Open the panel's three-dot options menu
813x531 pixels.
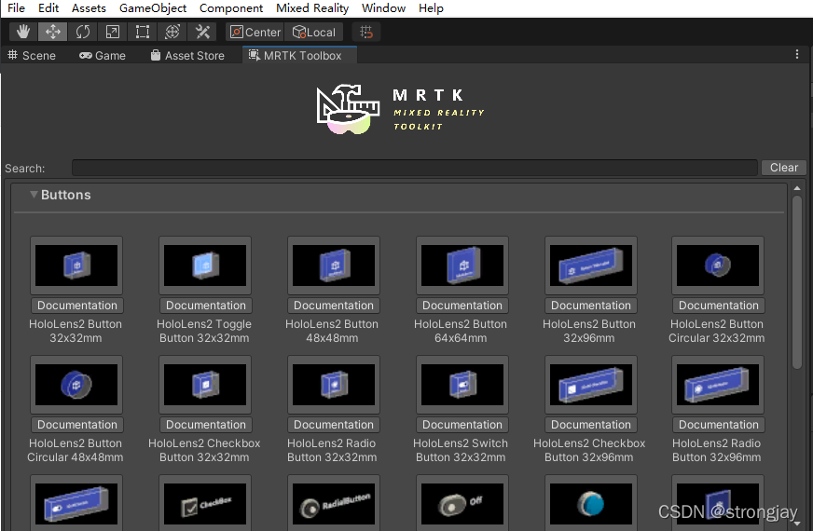[797, 54]
